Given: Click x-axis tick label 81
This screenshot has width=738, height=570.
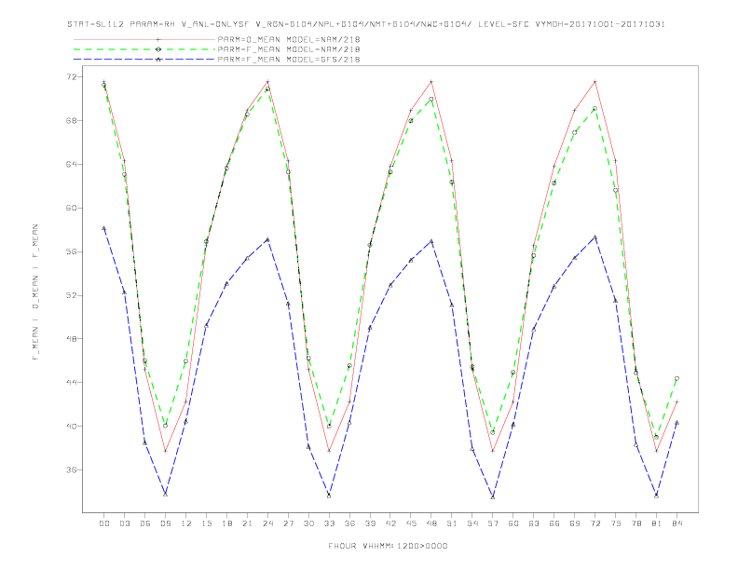Looking at the screenshot, I should (657, 523).
